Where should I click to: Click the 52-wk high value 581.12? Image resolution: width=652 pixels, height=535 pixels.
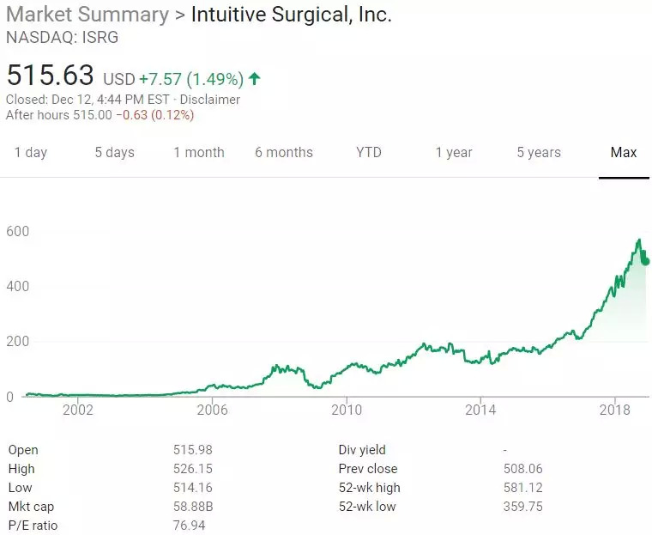522,488
